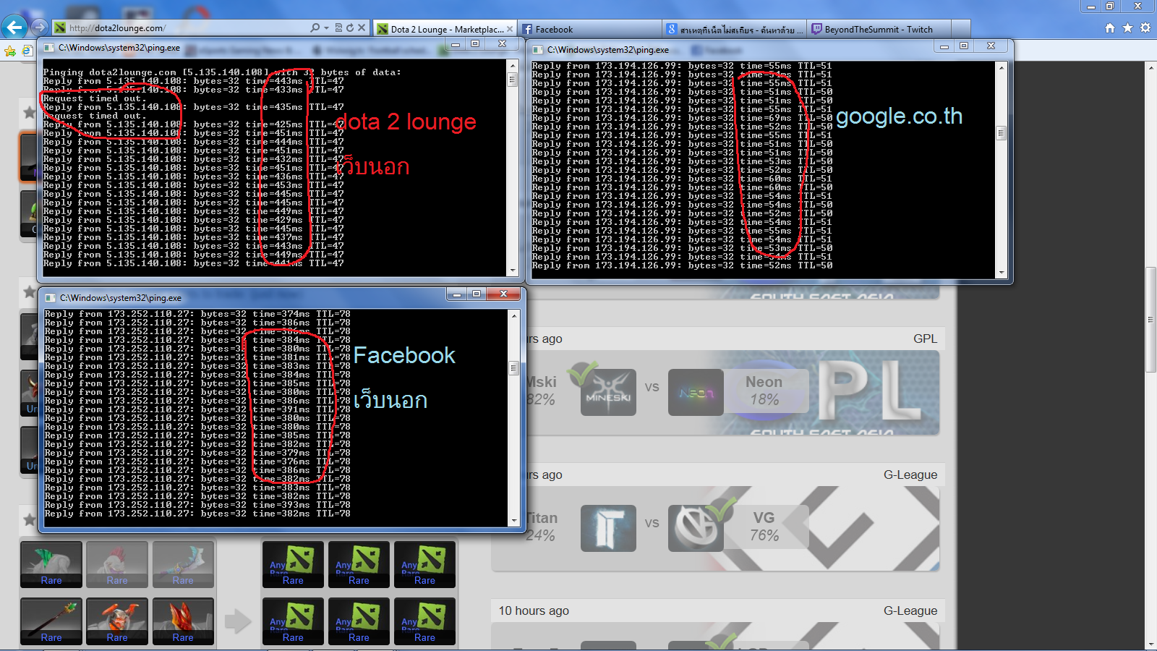
Task: Click the browser page scroll-down arrow
Action: pos(1150,644)
